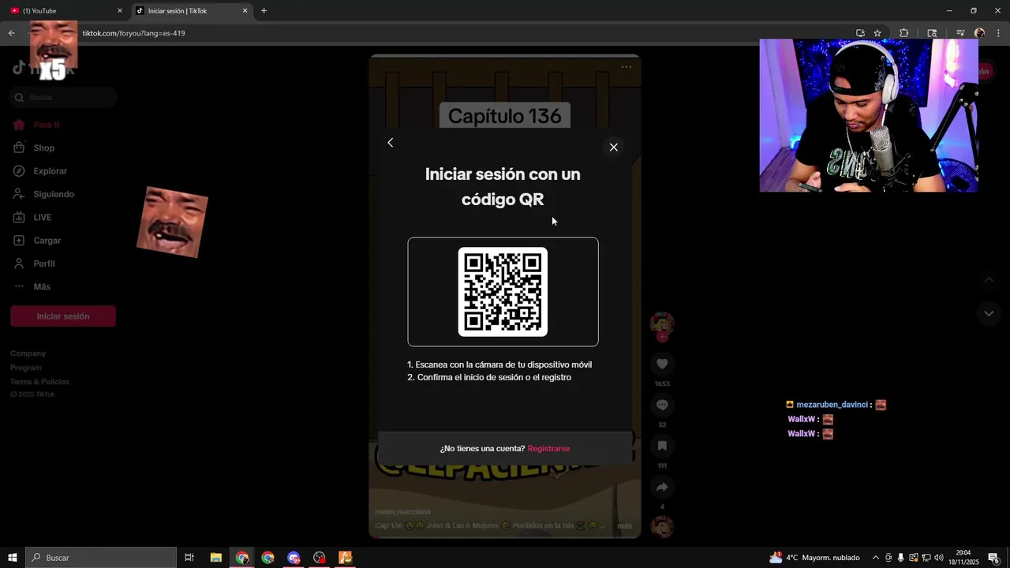Viewport: 1010px width, 568px height.
Task: Go to next video arrow
Action: (x=989, y=313)
